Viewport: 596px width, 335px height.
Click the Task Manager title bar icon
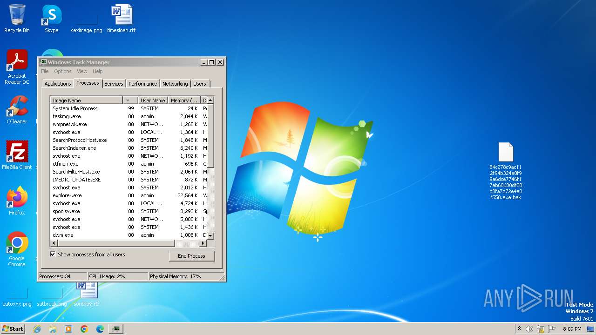(43, 62)
